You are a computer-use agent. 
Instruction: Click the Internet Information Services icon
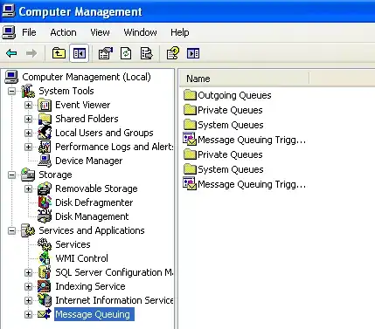point(45,300)
